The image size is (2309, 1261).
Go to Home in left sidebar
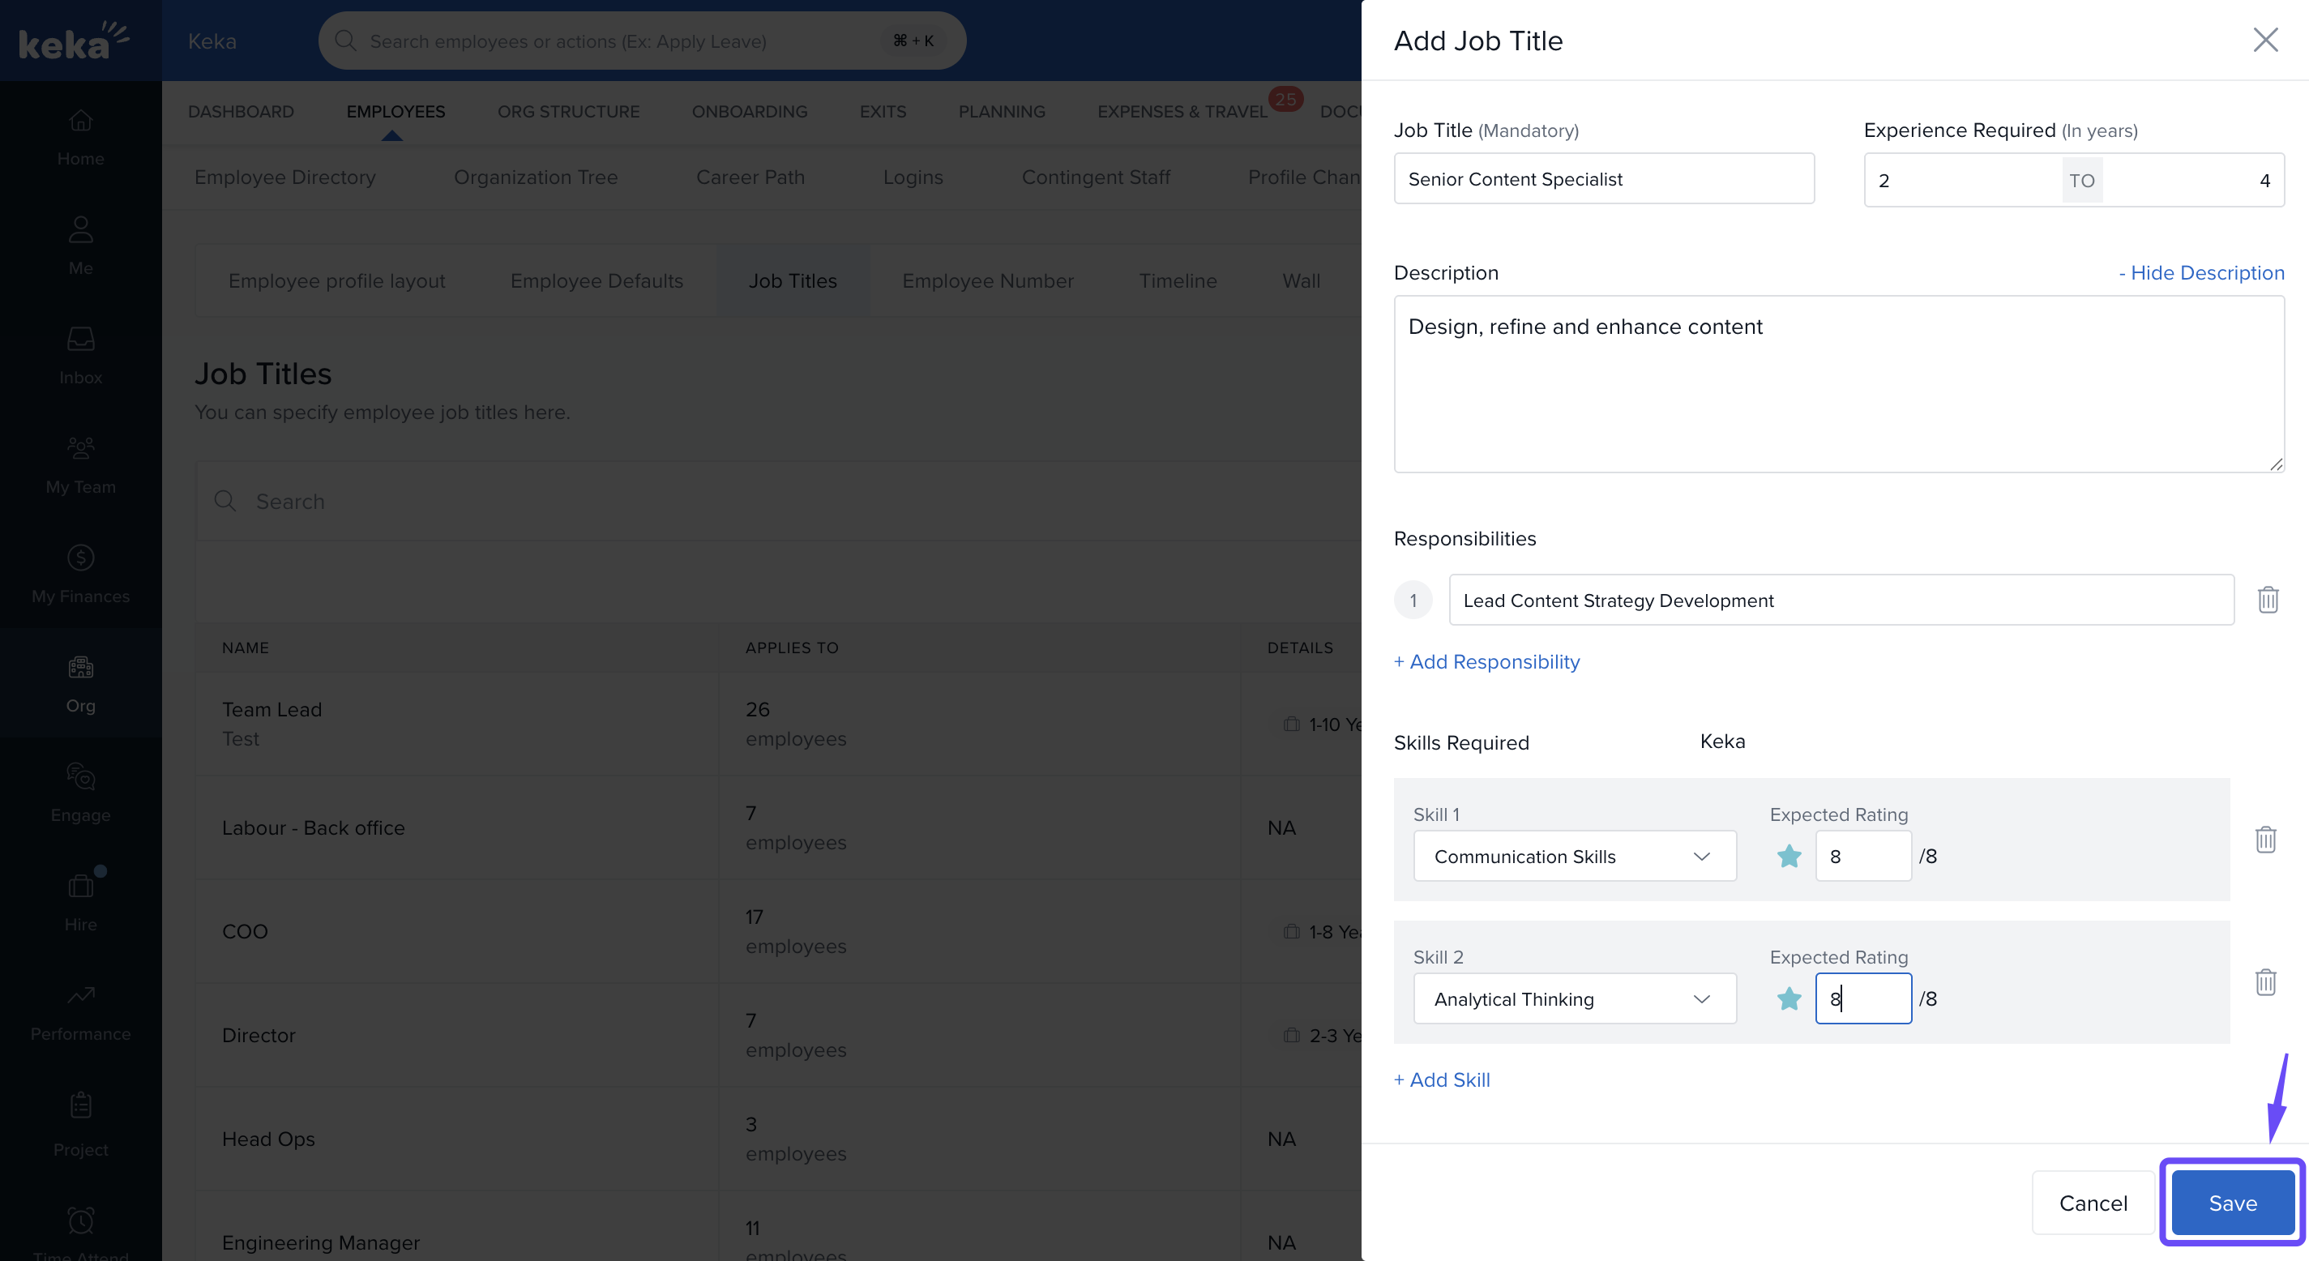point(81,136)
